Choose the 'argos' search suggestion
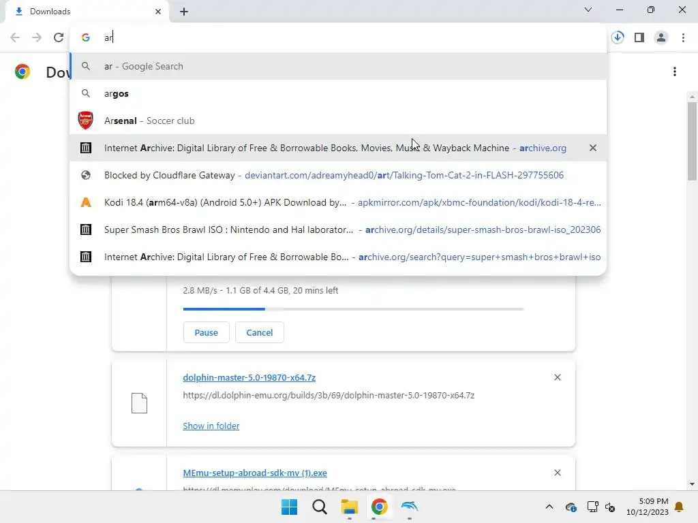Screen dimensions: 698x523 338,93
